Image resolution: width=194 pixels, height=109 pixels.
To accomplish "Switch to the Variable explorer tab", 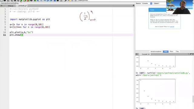I will tap(156, 51).
